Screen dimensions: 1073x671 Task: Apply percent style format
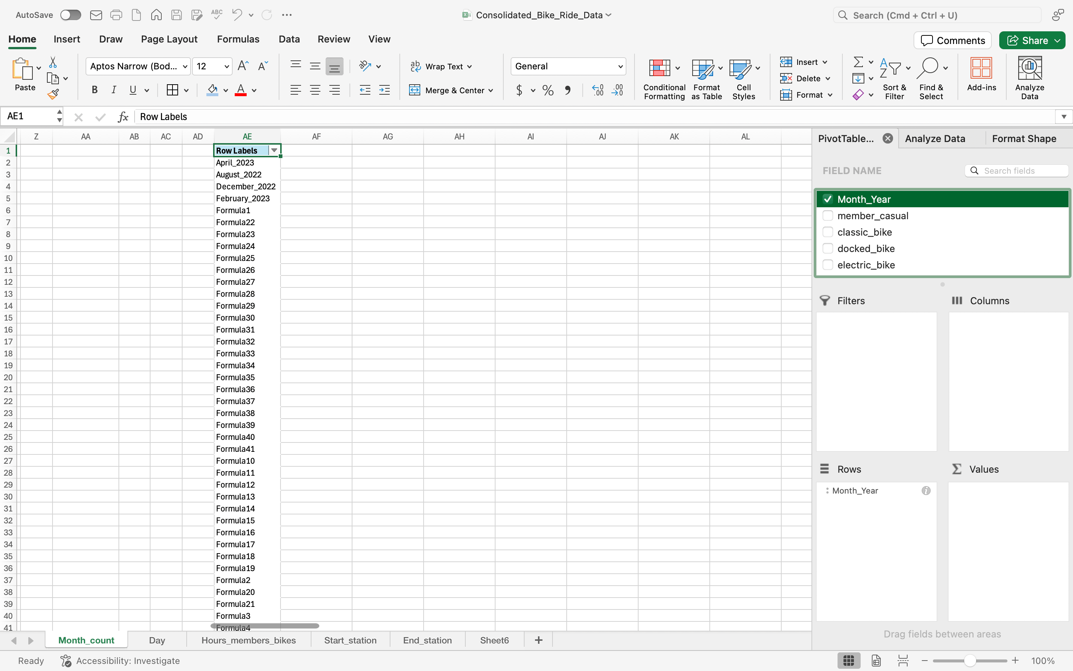pos(548,91)
